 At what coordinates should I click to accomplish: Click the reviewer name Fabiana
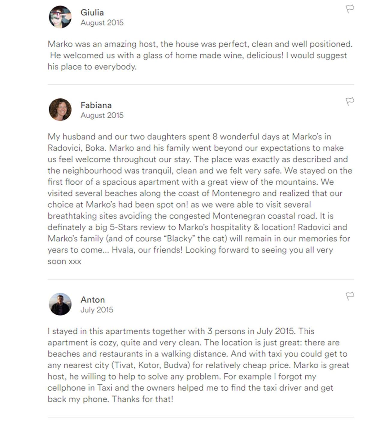point(96,105)
